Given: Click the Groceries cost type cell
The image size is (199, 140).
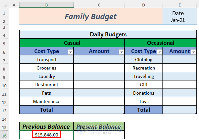Looking at the screenshot, I should coord(47,68).
